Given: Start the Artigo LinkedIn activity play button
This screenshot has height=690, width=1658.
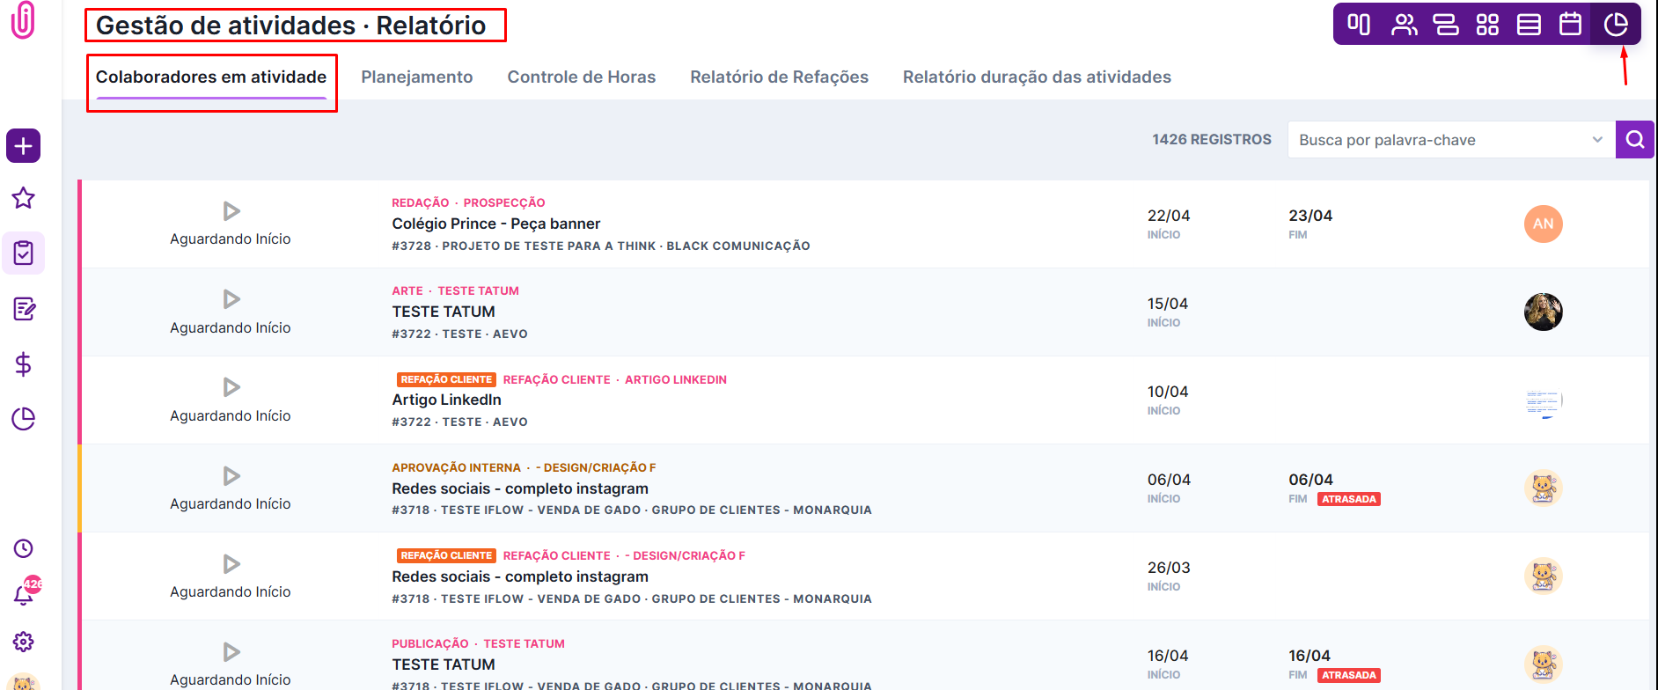Looking at the screenshot, I should (x=231, y=387).
